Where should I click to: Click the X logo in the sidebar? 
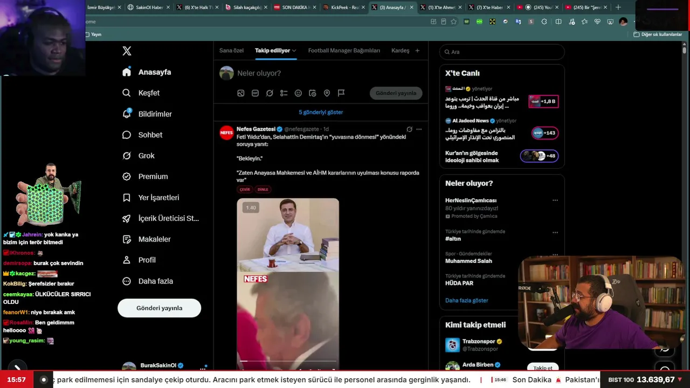coord(127,51)
